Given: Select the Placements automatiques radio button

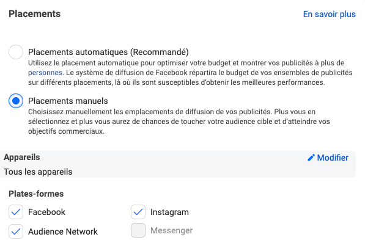Looking at the screenshot, I should point(16,52).
